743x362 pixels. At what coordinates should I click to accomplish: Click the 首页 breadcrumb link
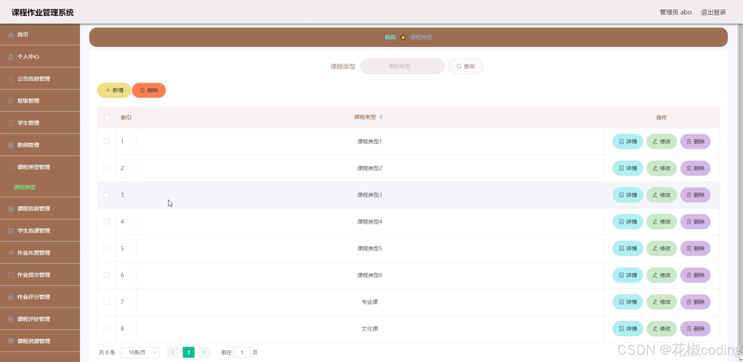point(390,37)
